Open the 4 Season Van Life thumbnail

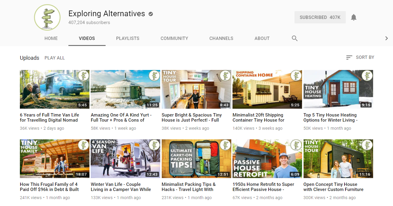(x=126, y=159)
